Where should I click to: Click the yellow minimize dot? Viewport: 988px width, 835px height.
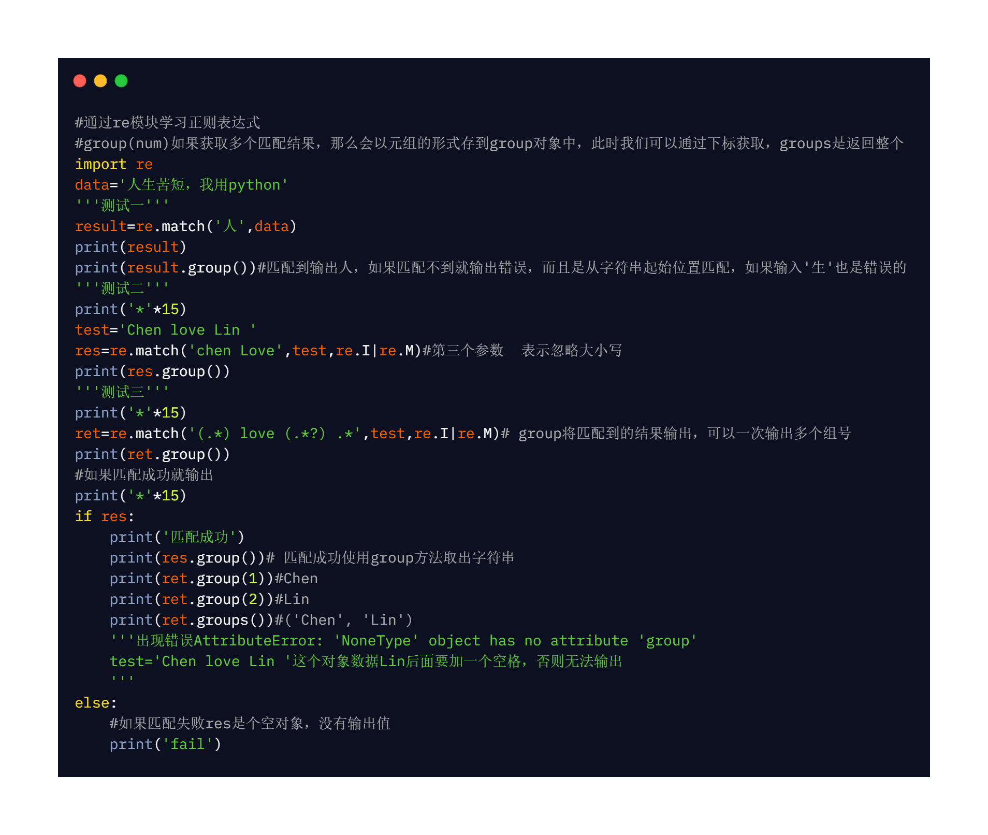pyautogui.click(x=100, y=81)
